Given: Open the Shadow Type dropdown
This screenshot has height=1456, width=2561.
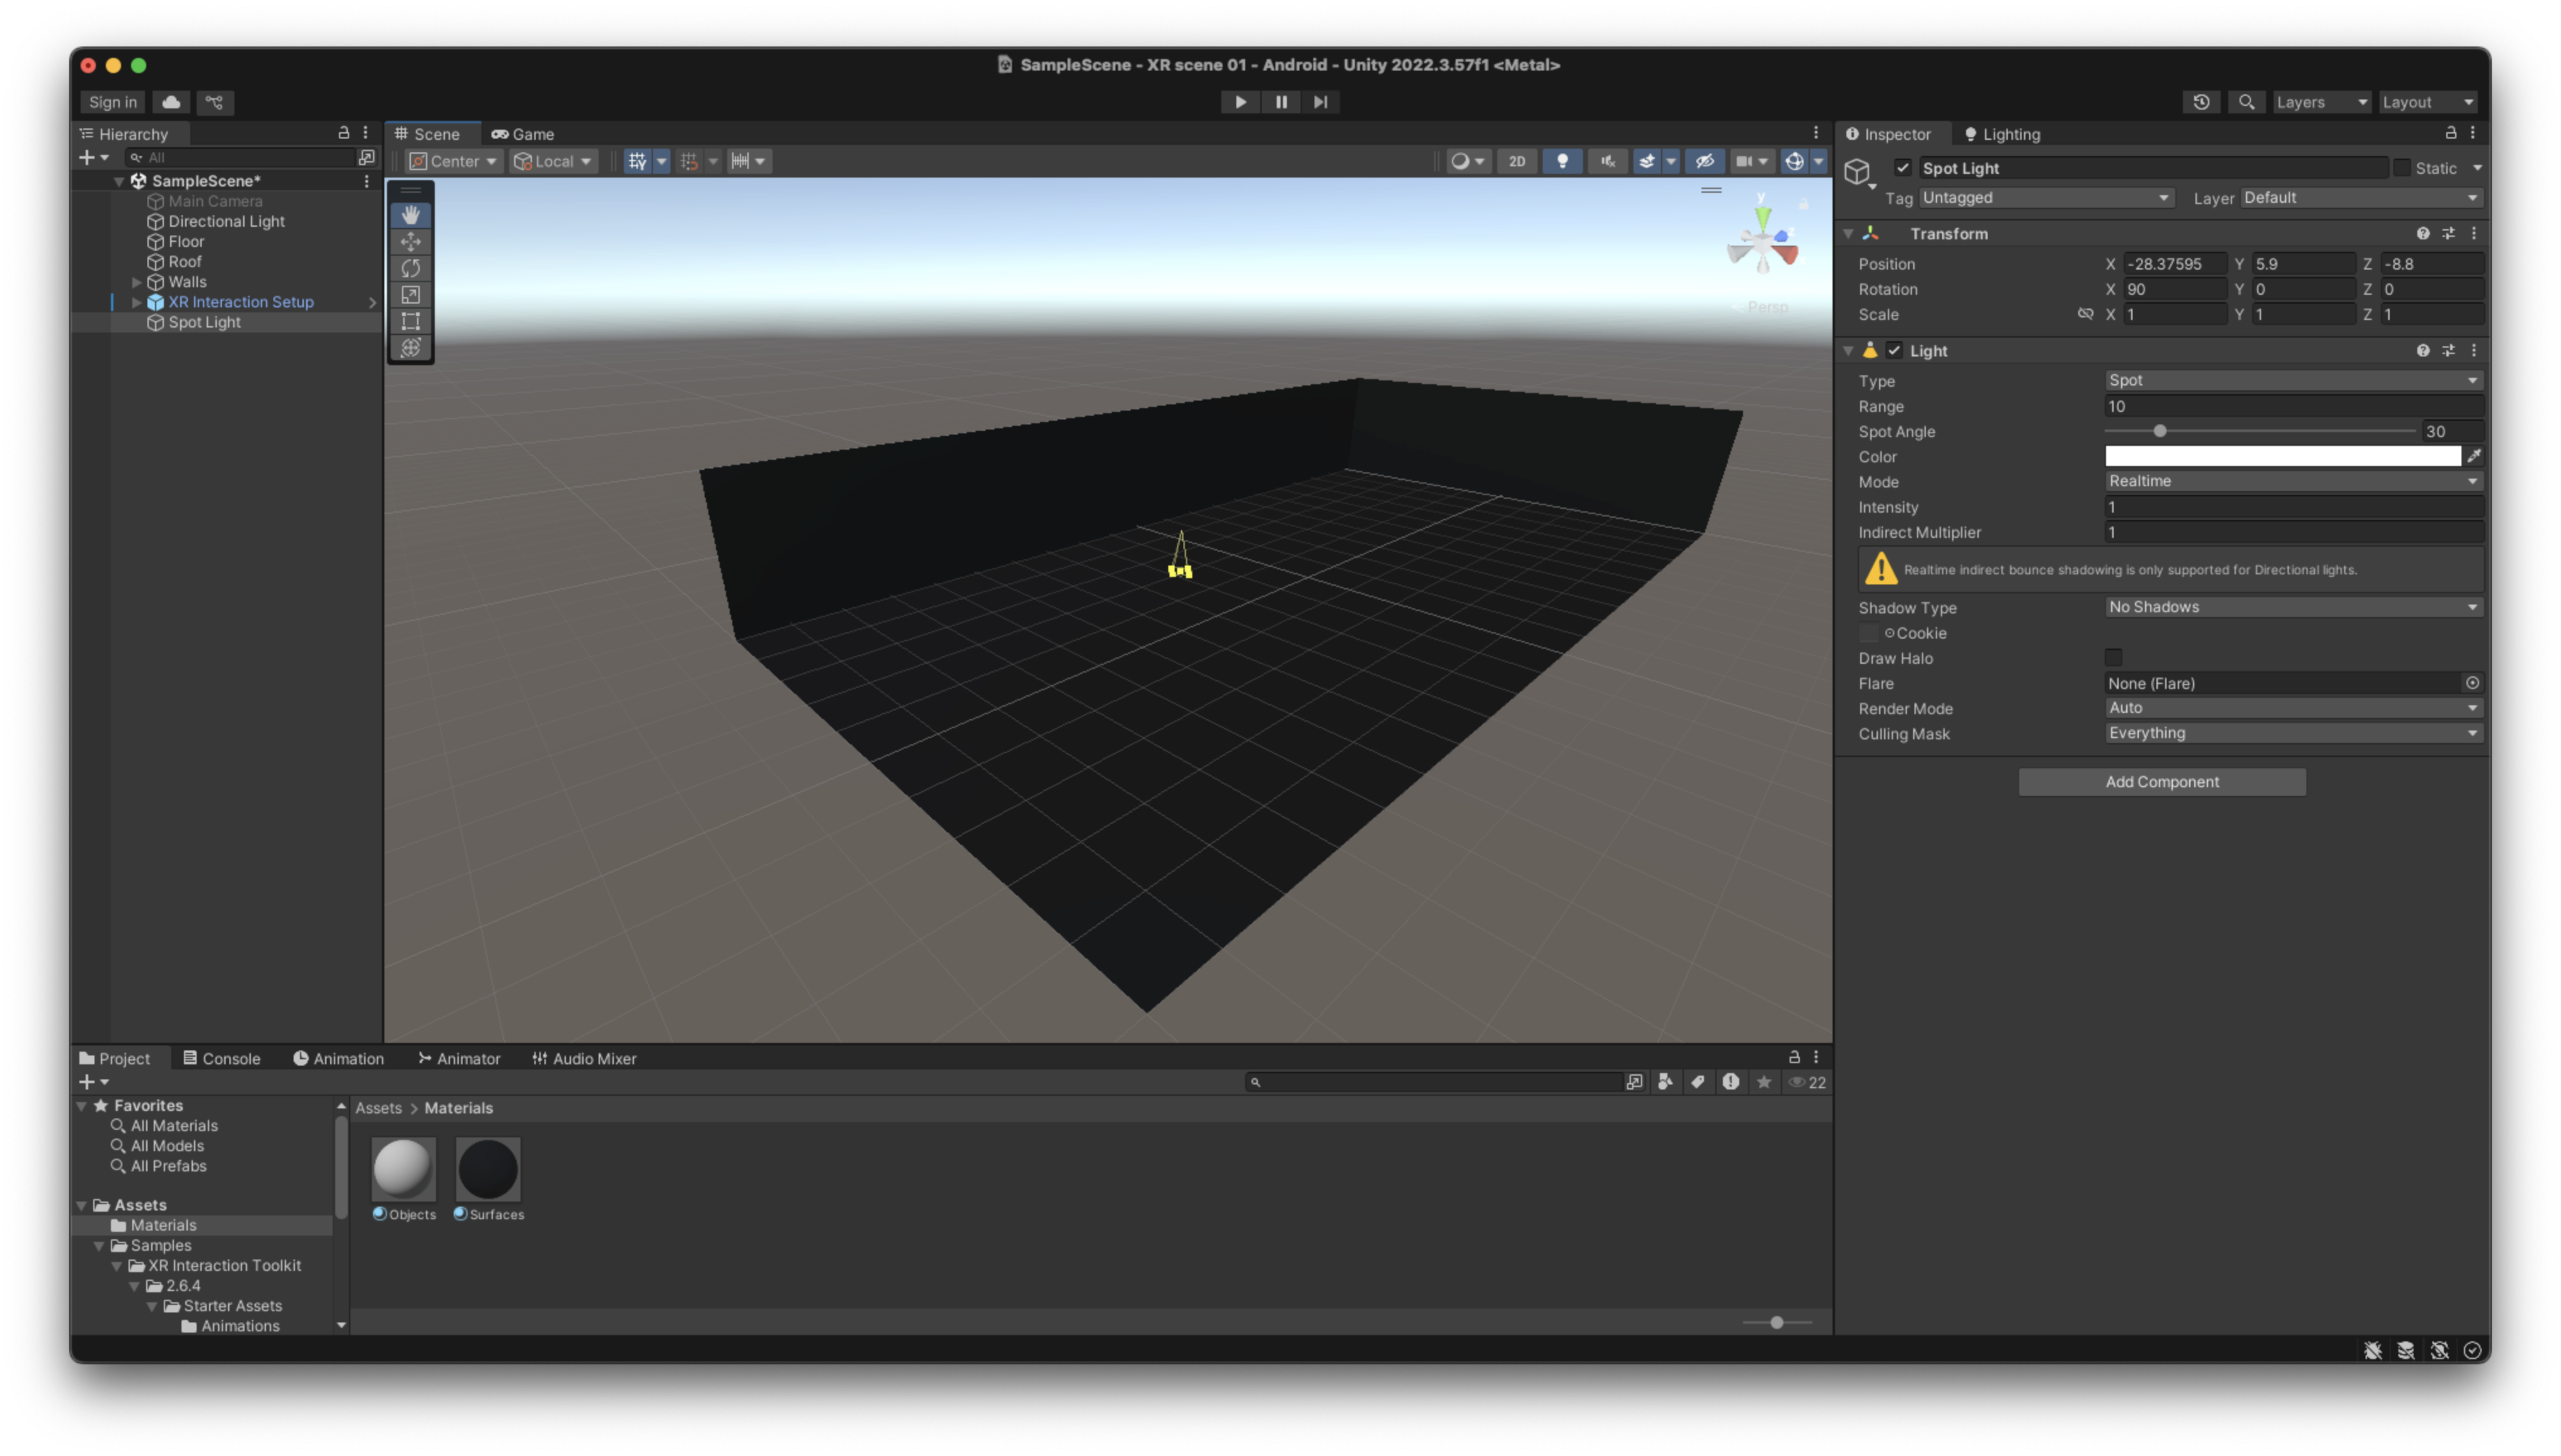Looking at the screenshot, I should [2292, 607].
